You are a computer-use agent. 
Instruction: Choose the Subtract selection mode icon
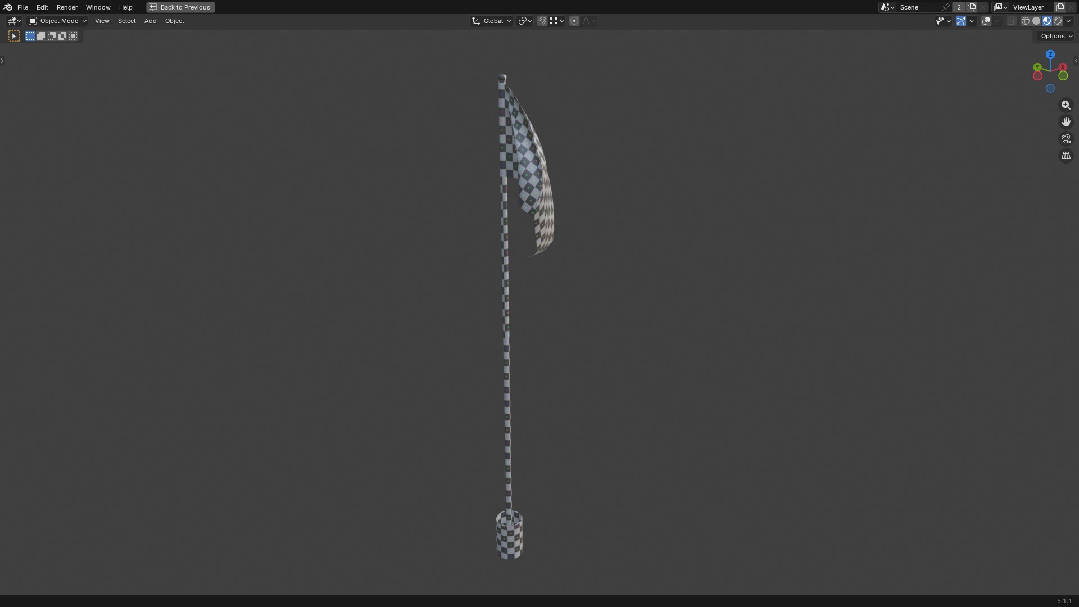coord(52,36)
